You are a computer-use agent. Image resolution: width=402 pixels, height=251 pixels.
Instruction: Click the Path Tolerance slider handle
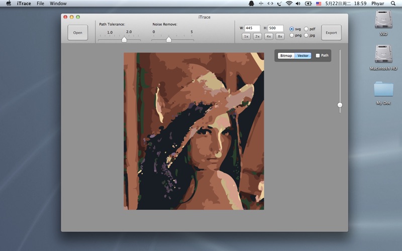(x=124, y=40)
